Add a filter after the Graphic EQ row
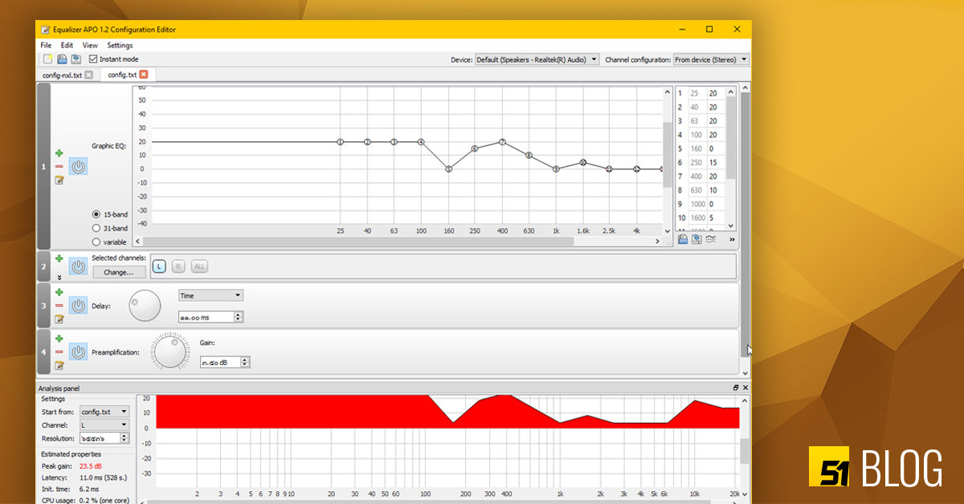 (59, 152)
